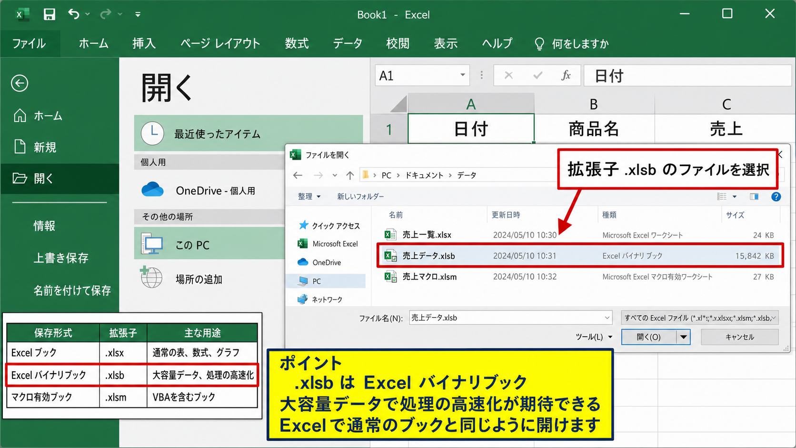796x448 pixels.
Task: Click the backstage back arrow icon
Action: (x=20, y=83)
